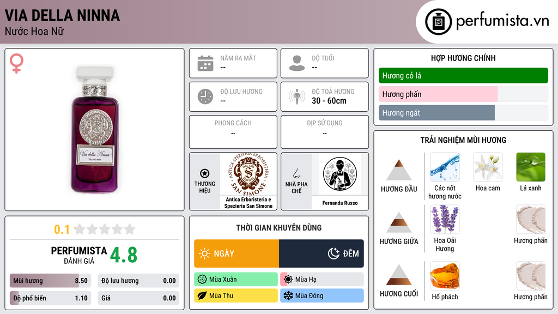Select the Mùa Thu season bar
The image size is (558, 314).
(x=236, y=295)
